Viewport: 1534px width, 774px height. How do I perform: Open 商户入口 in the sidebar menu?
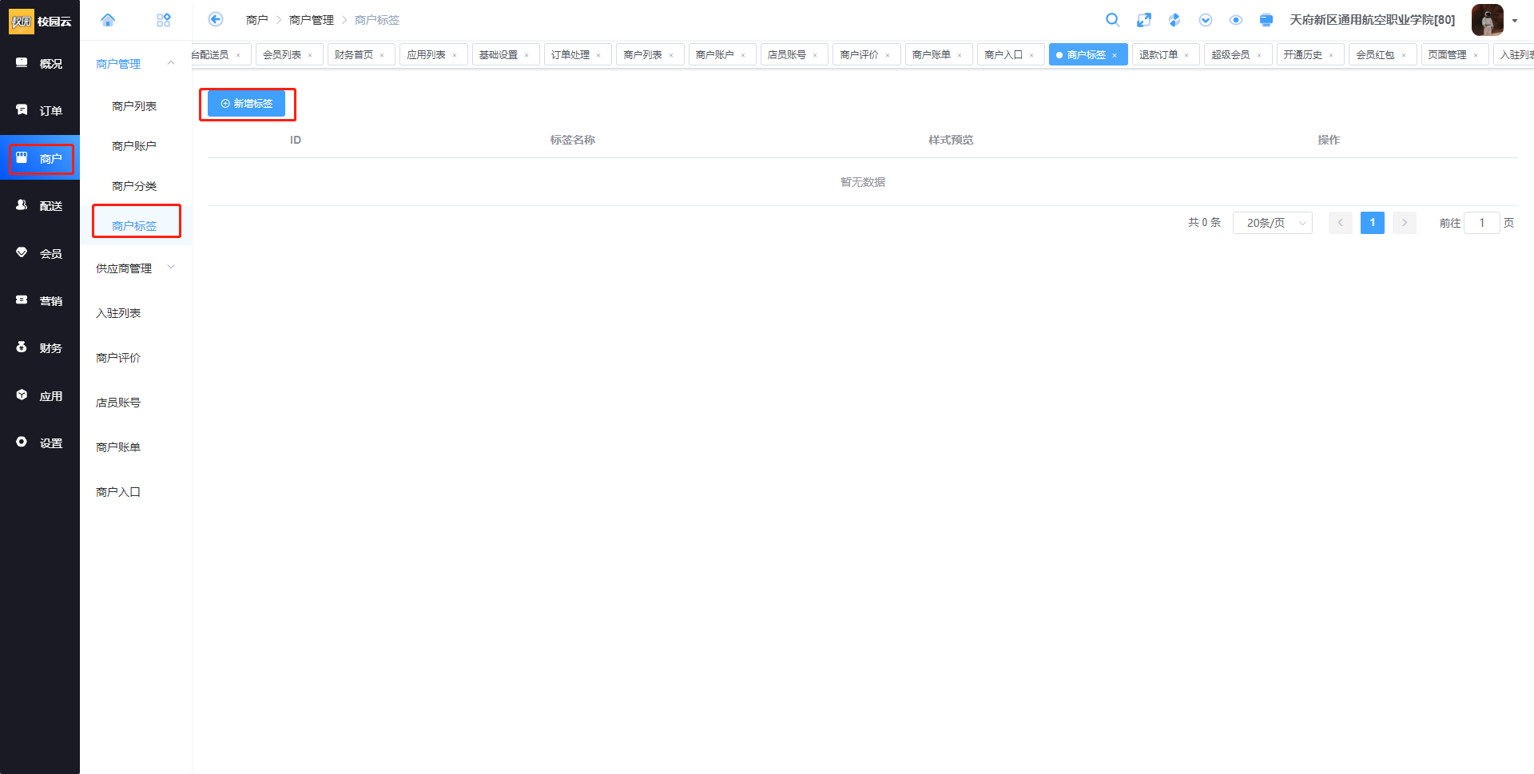point(118,492)
